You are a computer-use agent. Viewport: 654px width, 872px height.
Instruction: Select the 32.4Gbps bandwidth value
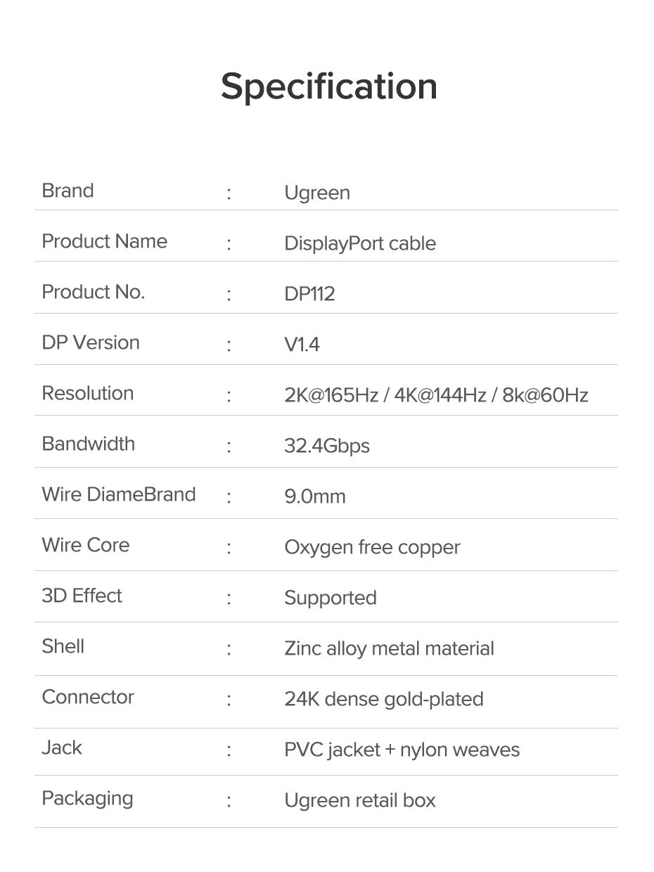pos(326,446)
